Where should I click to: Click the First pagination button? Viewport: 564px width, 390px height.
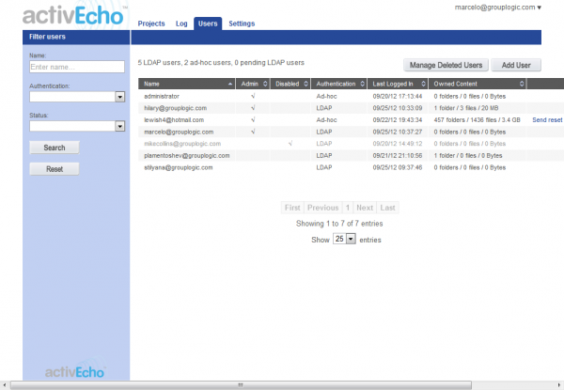(x=292, y=208)
